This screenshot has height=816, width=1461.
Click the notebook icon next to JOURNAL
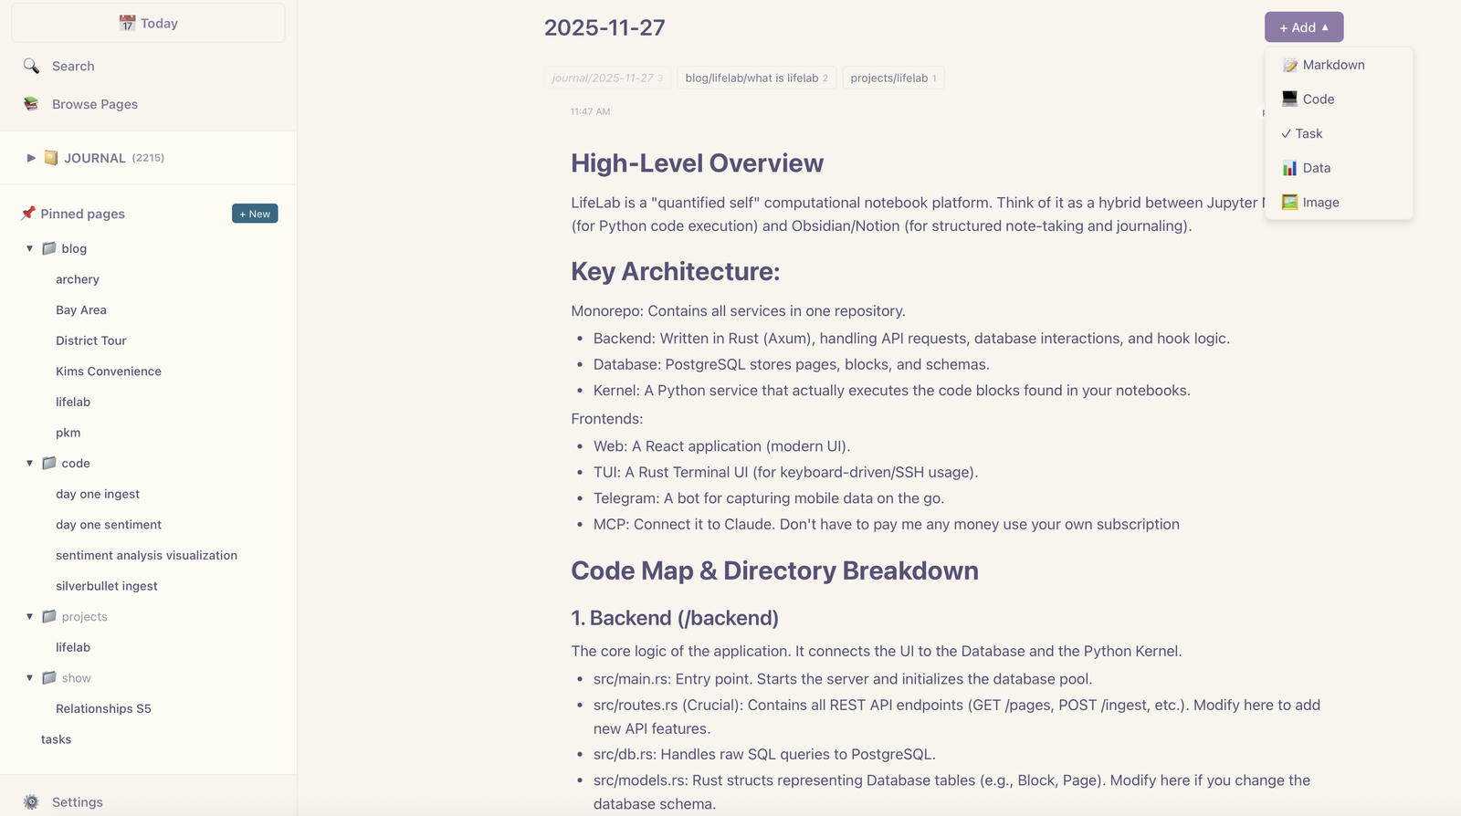click(51, 158)
